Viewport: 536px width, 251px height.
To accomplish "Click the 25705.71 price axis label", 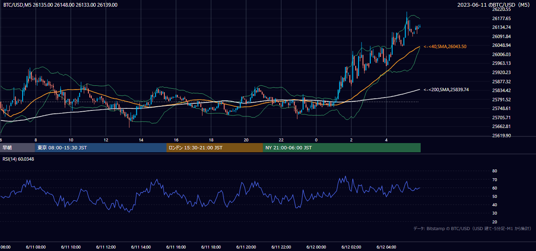I will 501,118.
